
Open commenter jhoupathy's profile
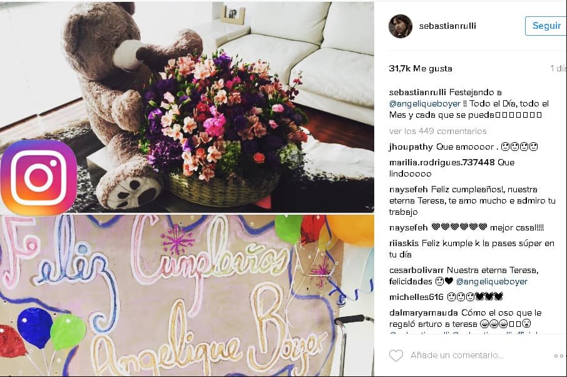coord(411,147)
